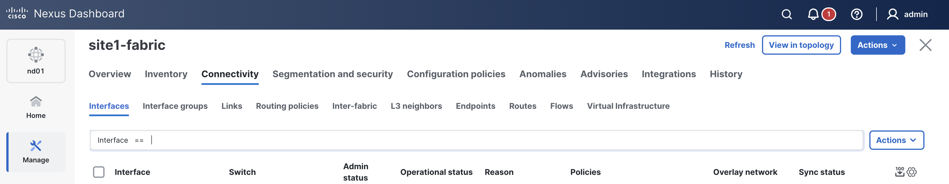Click into the Interface filter field
The width and height of the screenshot is (949, 184).
pyautogui.click(x=479, y=140)
